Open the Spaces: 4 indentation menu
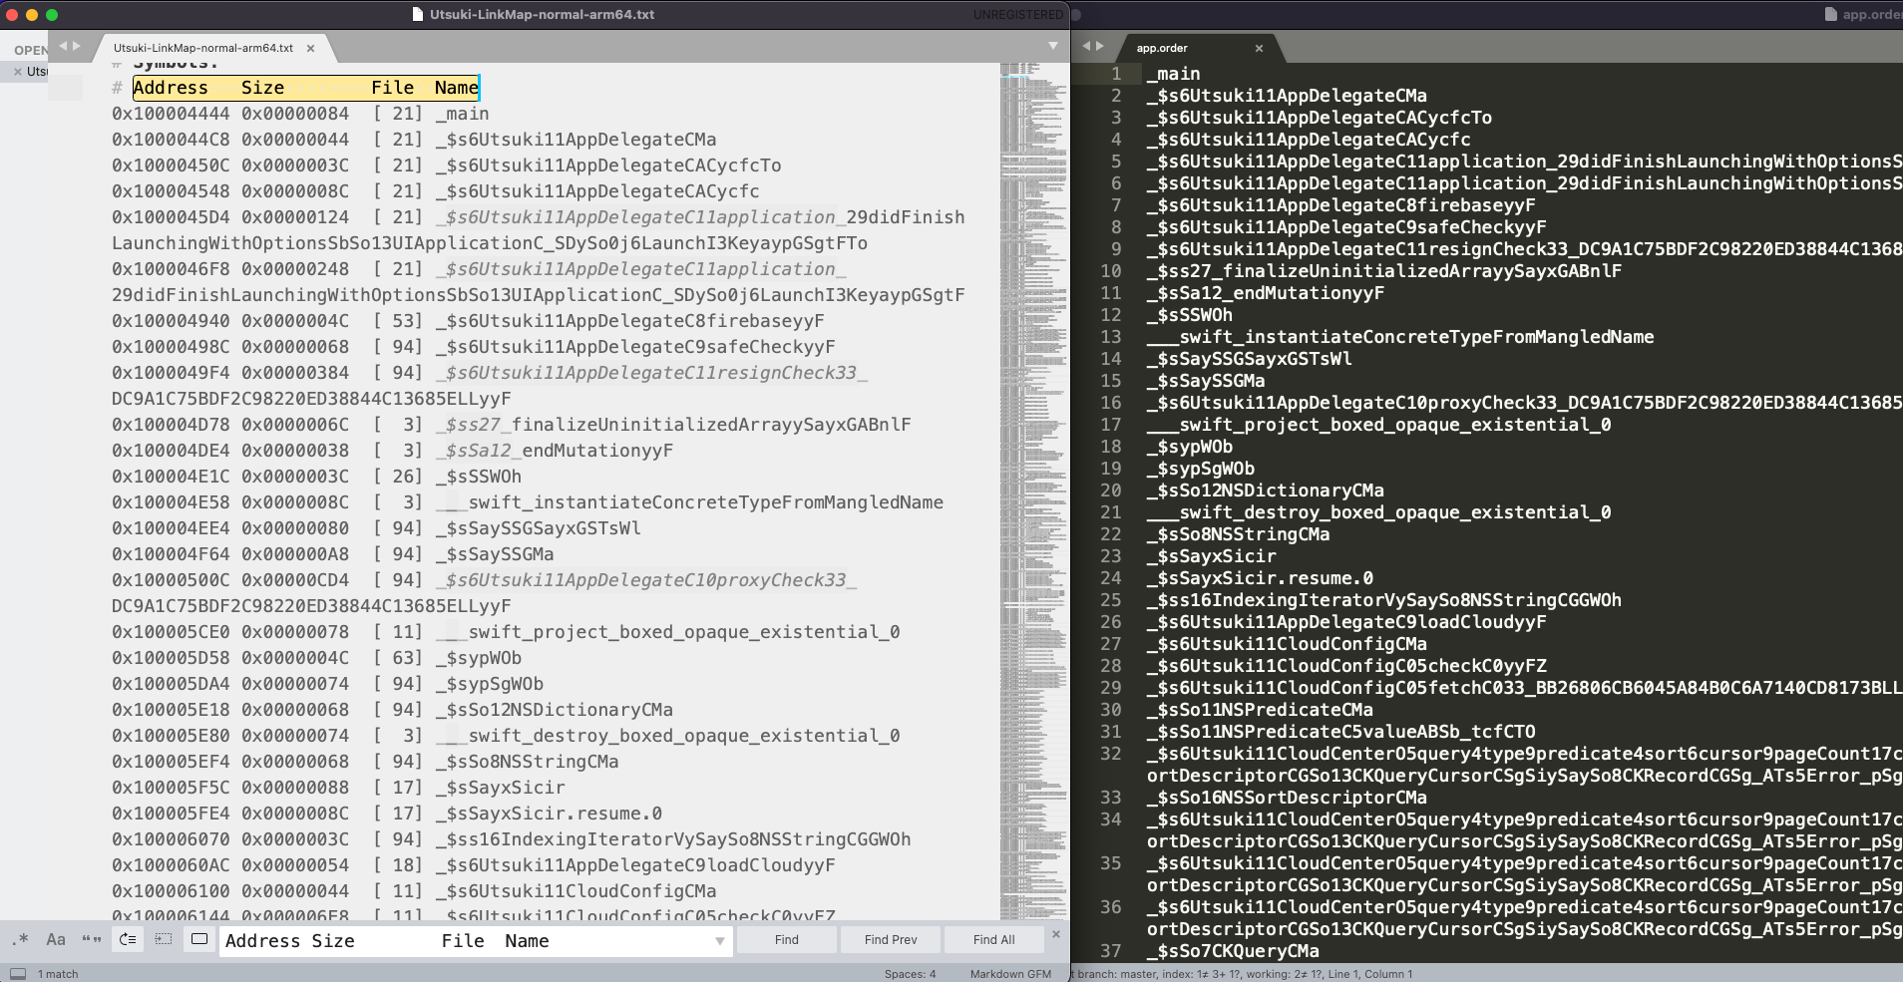 [x=910, y=974]
